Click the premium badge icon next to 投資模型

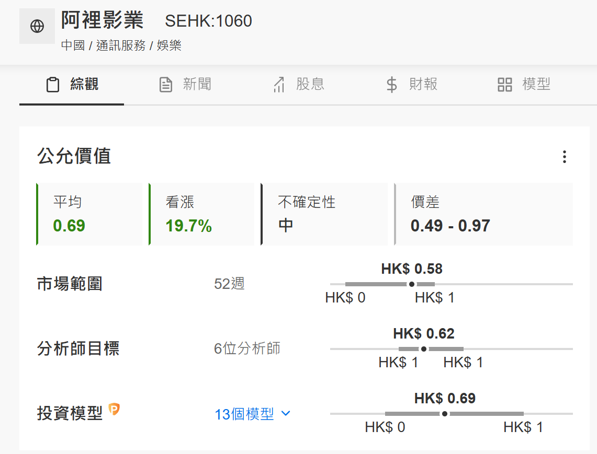click(114, 409)
